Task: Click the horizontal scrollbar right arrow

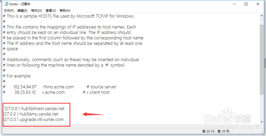Action: (x=257, y=126)
